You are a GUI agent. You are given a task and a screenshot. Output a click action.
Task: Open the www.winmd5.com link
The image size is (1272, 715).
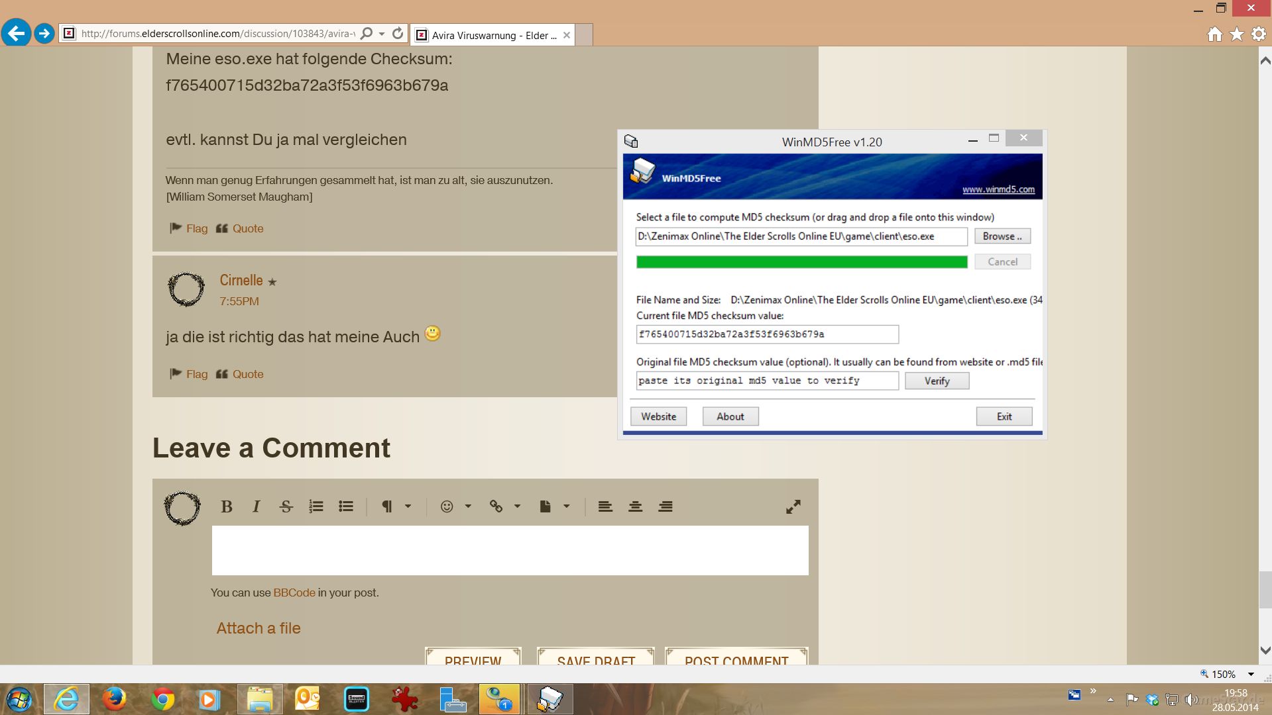(998, 189)
